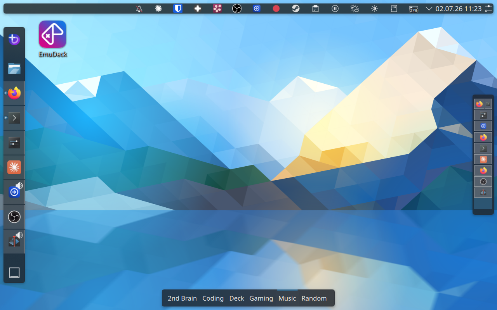Click the clock showing 02.07.26 11:23
Screen dimensions: 497x310
(459, 9)
